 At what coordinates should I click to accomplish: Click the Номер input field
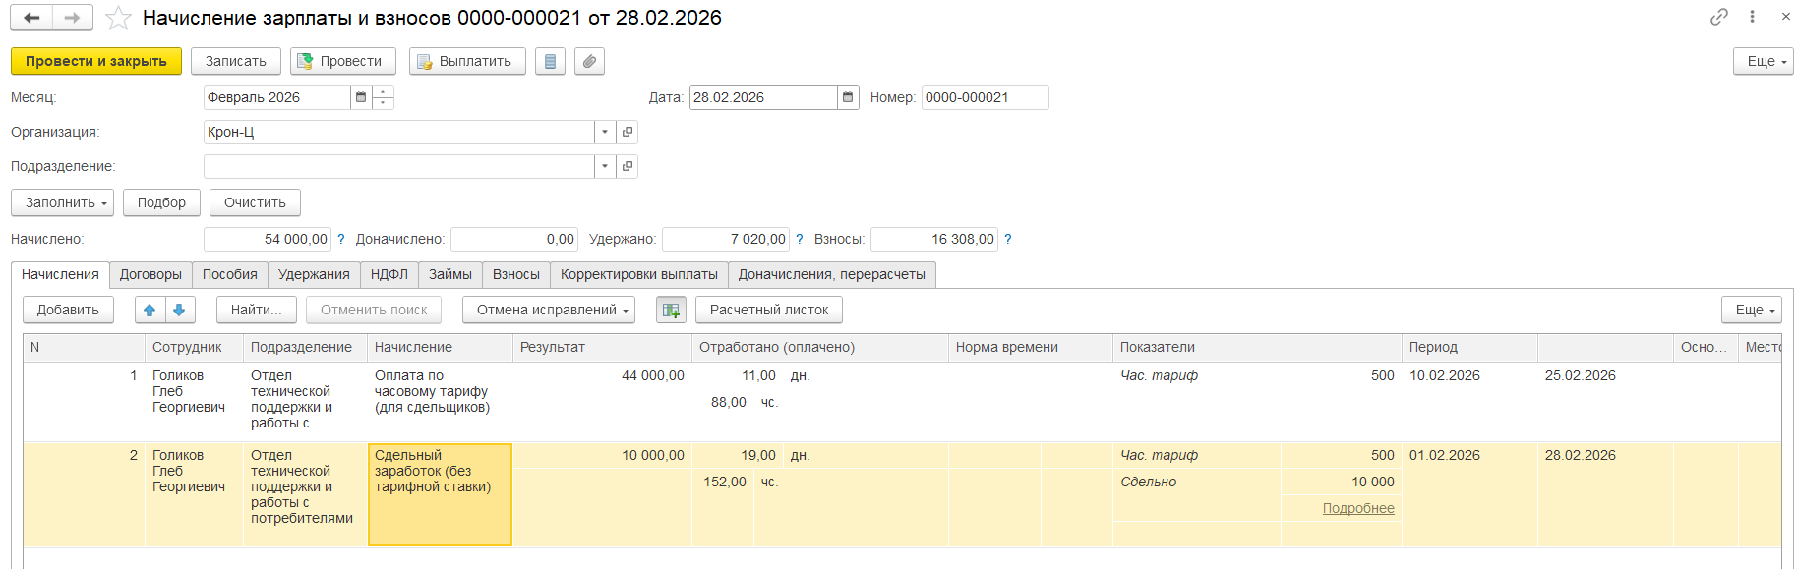point(984,97)
